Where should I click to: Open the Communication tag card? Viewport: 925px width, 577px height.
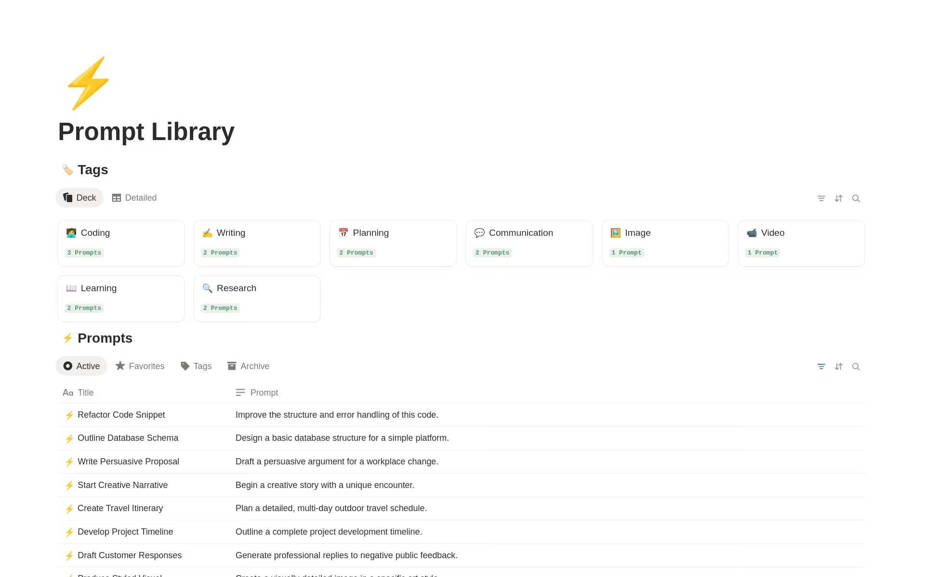(529, 243)
